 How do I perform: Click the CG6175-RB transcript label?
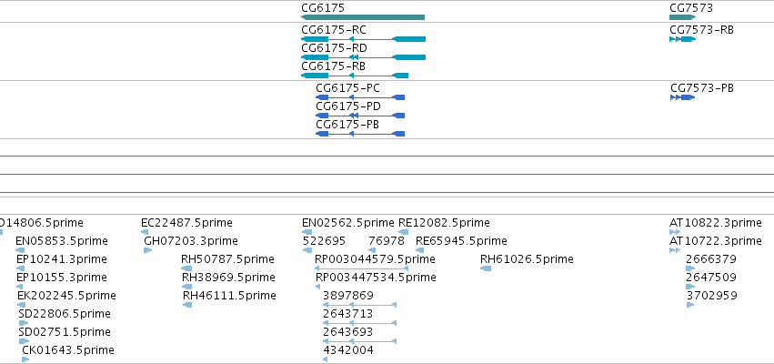coord(333,66)
